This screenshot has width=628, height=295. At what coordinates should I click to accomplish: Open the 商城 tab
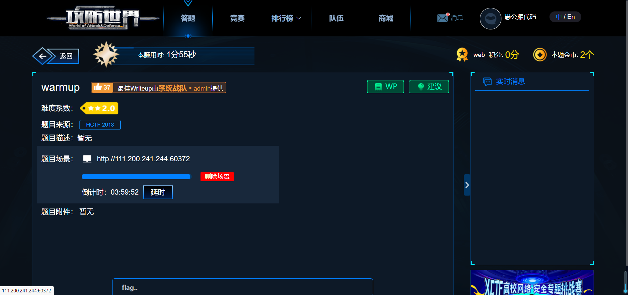pos(386,18)
